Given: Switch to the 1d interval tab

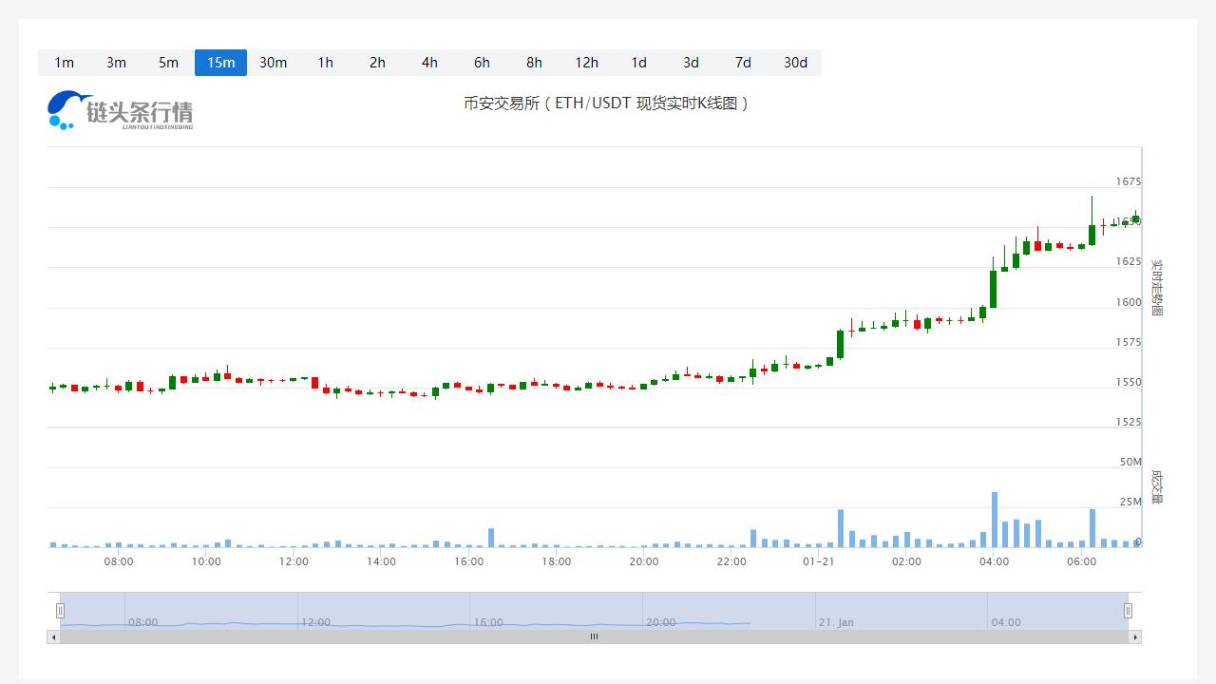Looking at the screenshot, I should click(638, 63).
